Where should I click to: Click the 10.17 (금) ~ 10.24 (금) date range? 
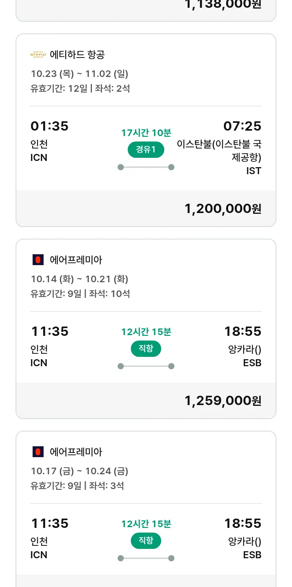(x=79, y=471)
